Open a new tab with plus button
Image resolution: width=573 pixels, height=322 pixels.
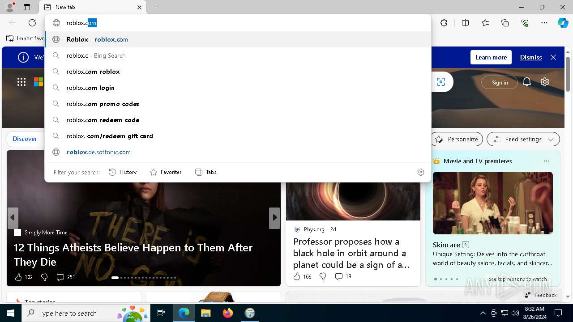click(x=156, y=7)
